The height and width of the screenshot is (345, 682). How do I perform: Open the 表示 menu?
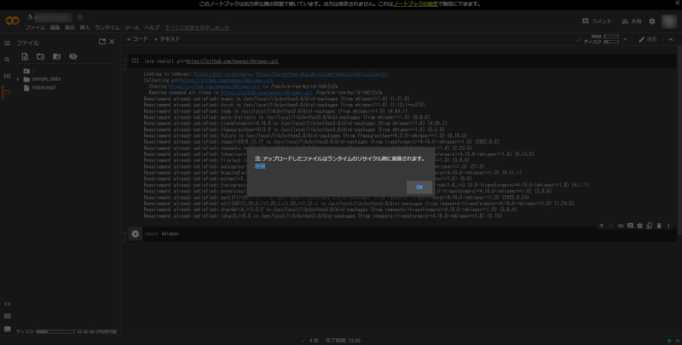pyautogui.click(x=70, y=28)
